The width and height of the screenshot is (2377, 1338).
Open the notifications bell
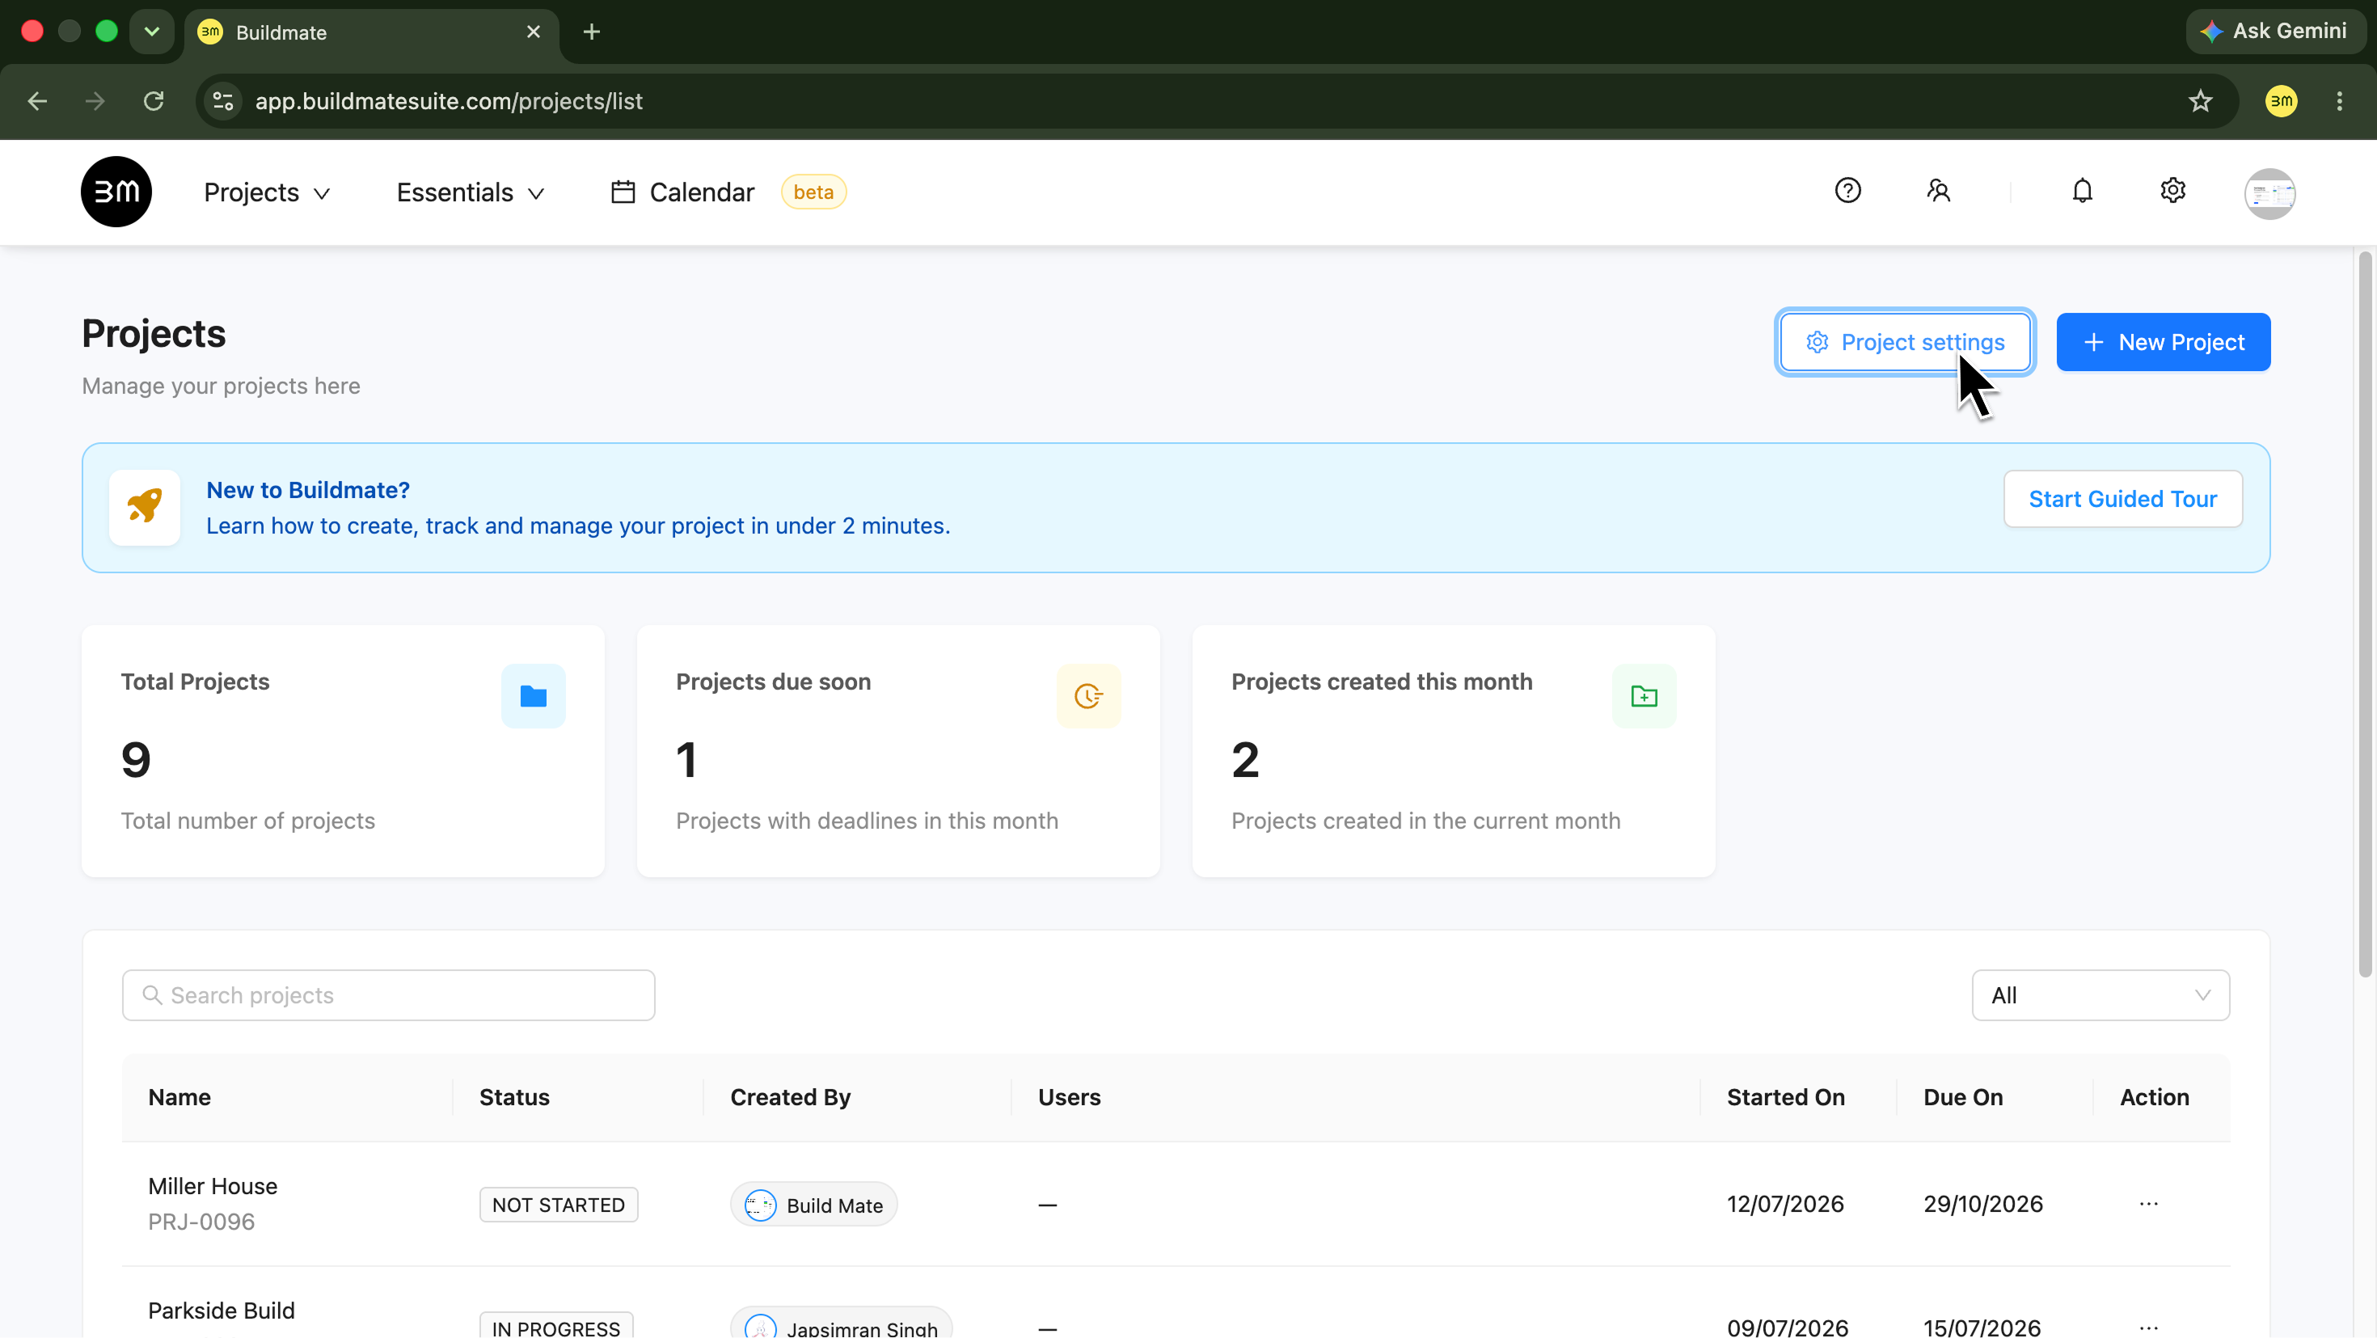(2083, 191)
